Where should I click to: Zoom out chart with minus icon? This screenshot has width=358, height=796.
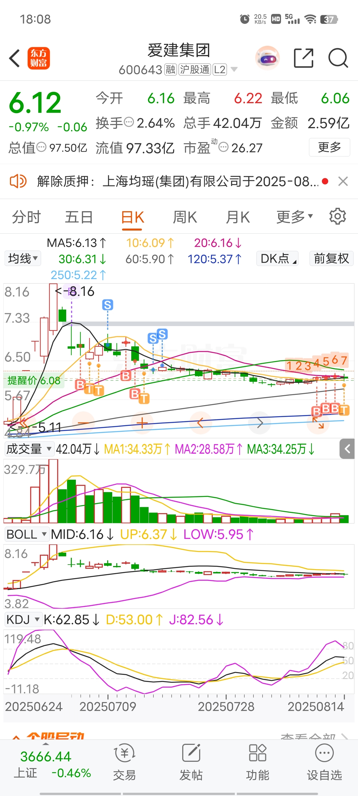pos(84,423)
